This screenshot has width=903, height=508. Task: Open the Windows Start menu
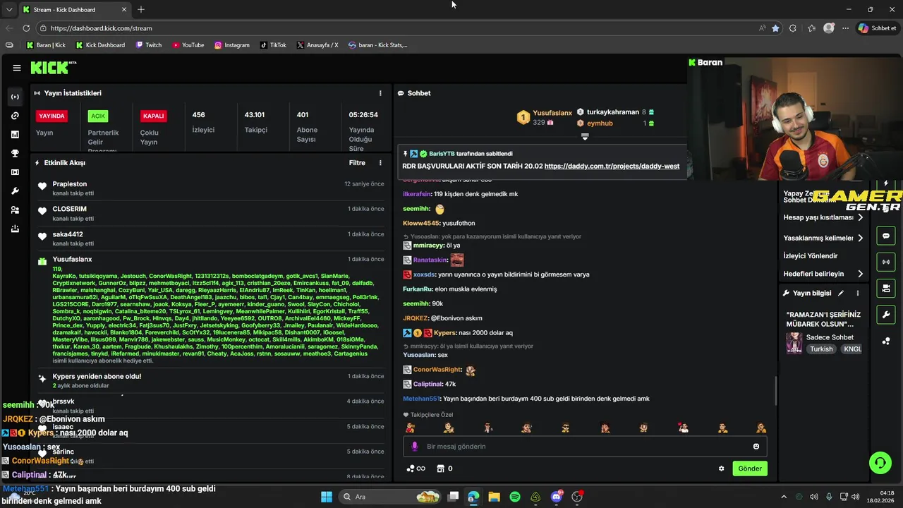tap(327, 497)
